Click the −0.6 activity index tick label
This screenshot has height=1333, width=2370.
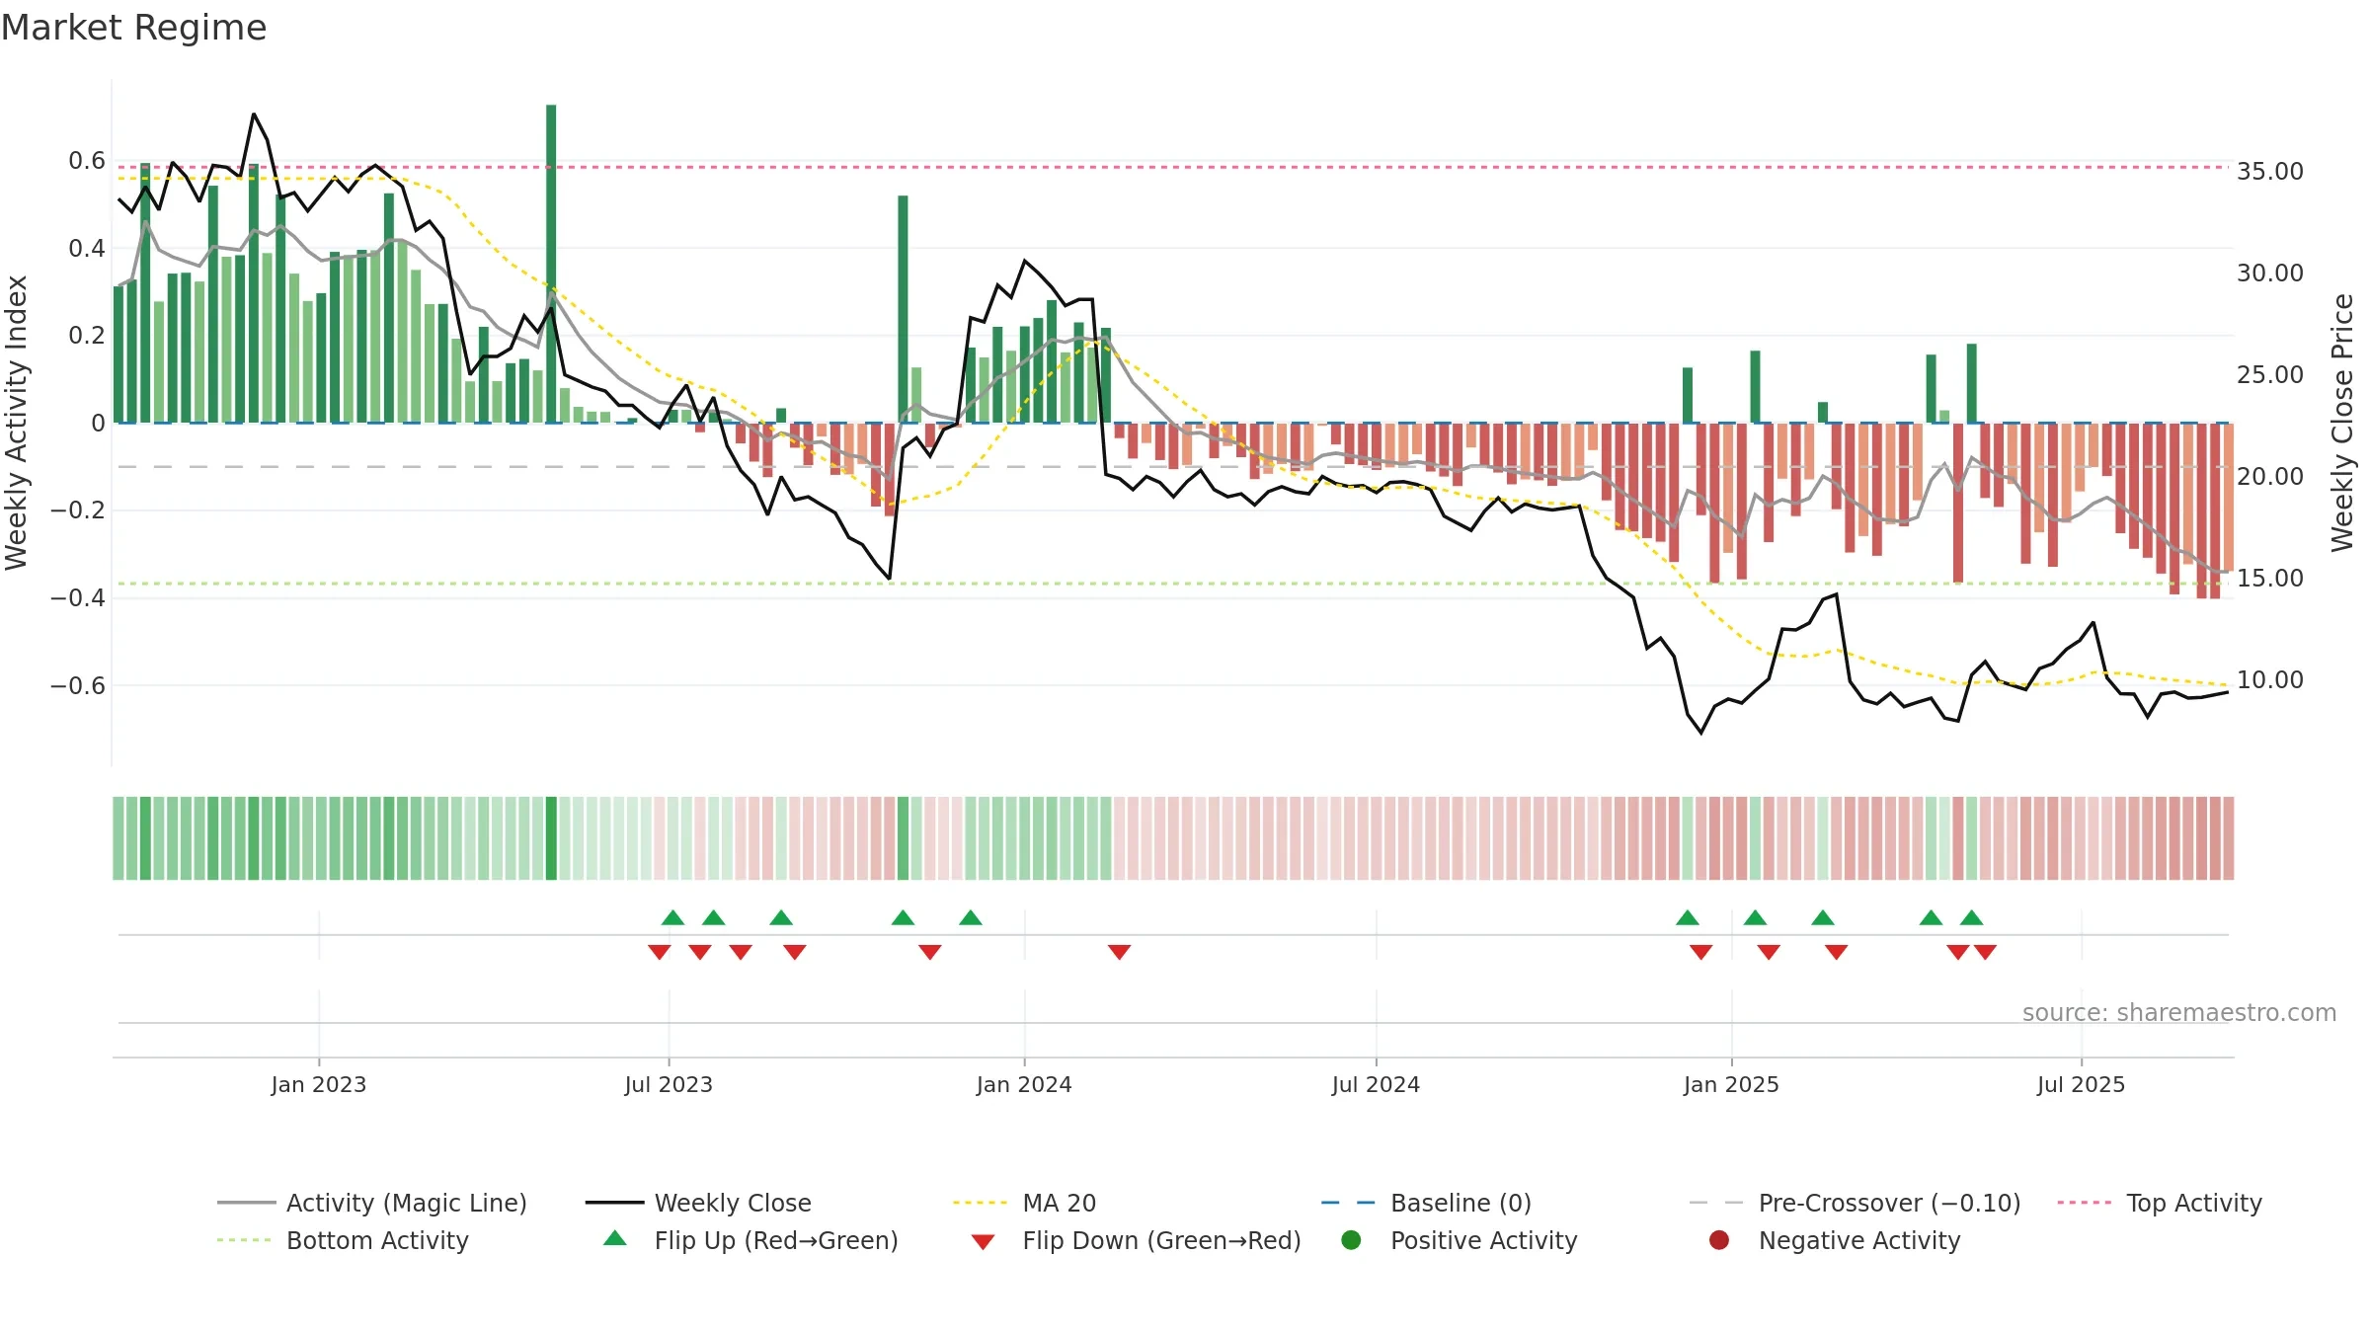tap(78, 686)
